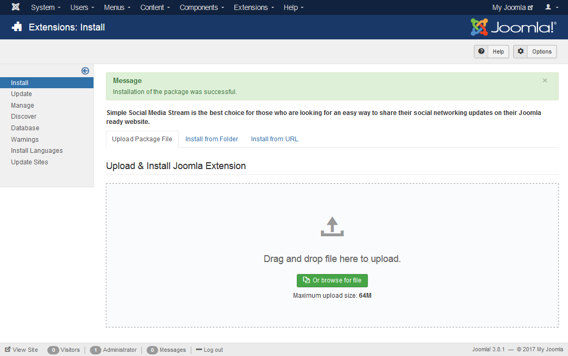
Task: Open the System menu
Action: [46, 7]
